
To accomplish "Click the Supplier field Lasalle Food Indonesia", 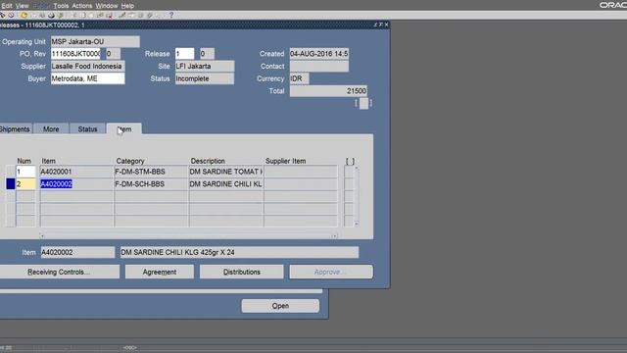I will pyautogui.click(x=87, y=66).
